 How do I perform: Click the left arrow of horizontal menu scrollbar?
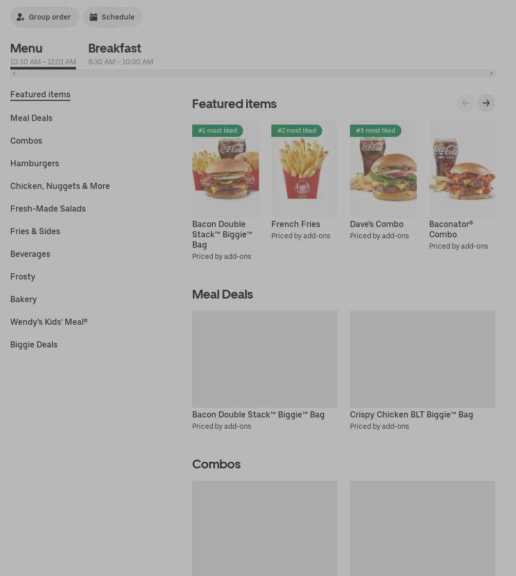point(14,74)
